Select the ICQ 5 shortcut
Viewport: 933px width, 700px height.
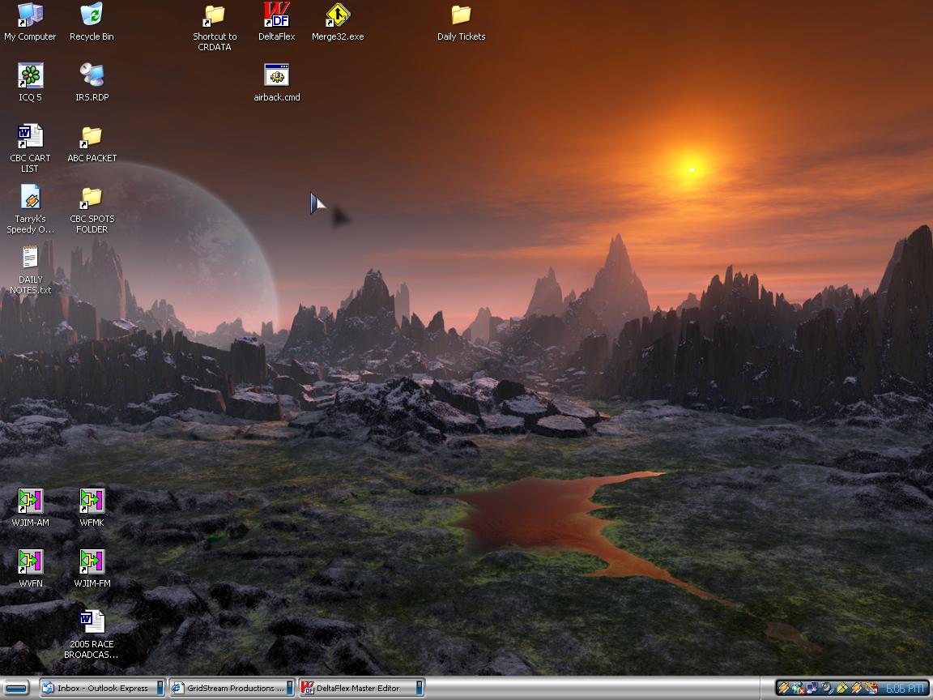point(30,76)
